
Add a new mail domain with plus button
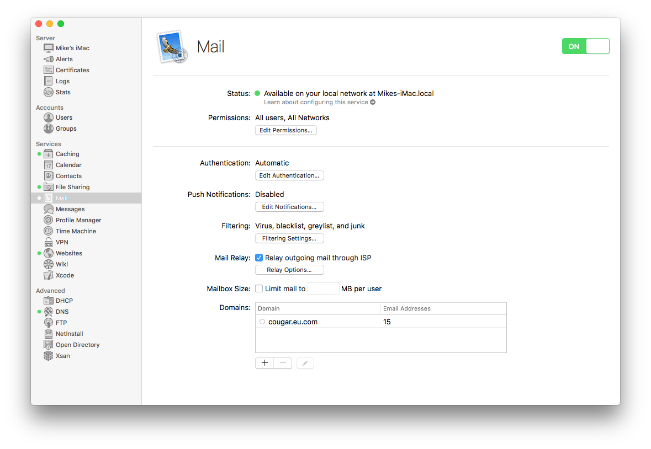pyautogui.click(x=264, y=363)
